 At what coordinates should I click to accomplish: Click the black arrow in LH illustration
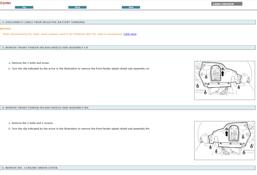pyautogui.click(x=222, y=73)
